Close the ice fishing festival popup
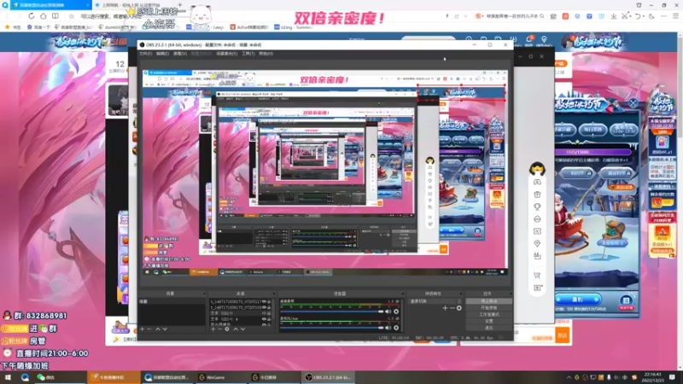This screenshot has width=683, height=384. pyautogui.click(x=633, y=103)
